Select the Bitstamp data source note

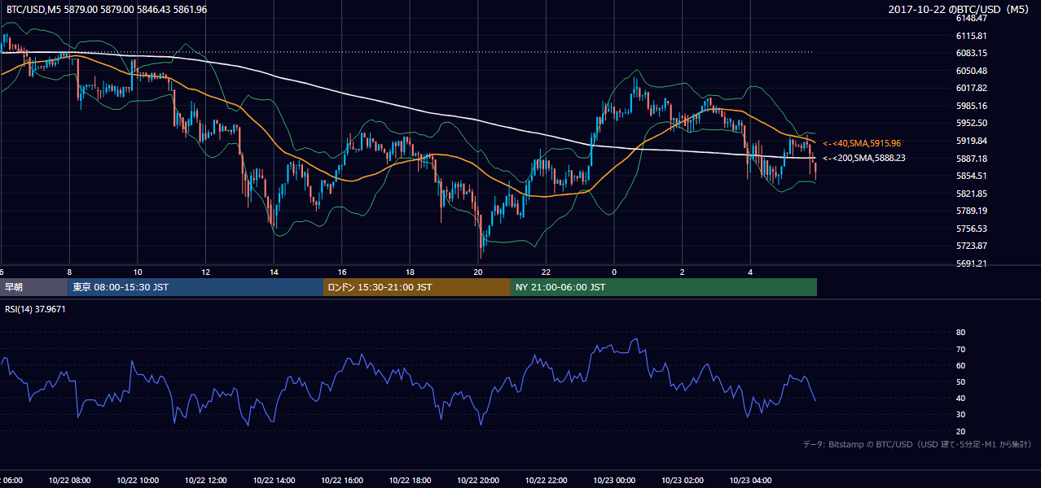918,444
